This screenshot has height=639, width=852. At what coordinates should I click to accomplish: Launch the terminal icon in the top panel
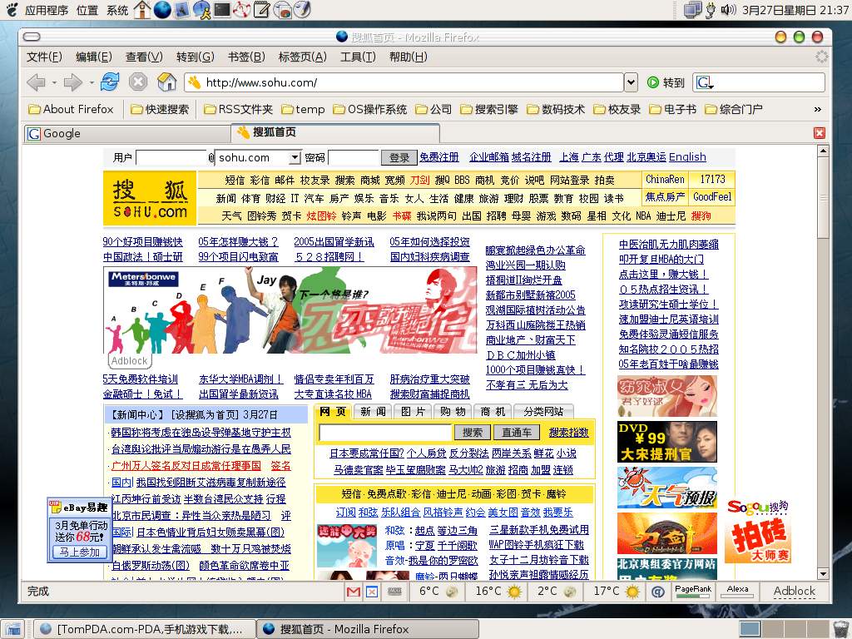coord(221,10)
